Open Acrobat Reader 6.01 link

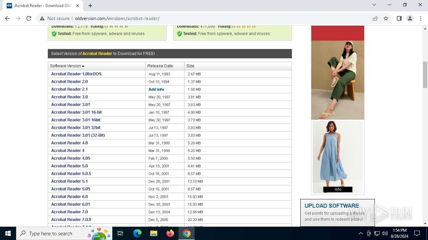point(71,204)
